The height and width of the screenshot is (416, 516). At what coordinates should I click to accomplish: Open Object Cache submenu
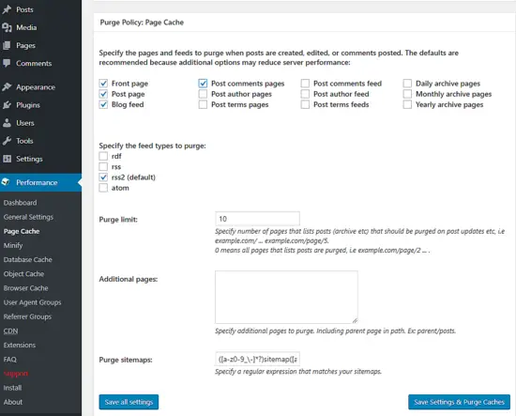coord(23,273)
